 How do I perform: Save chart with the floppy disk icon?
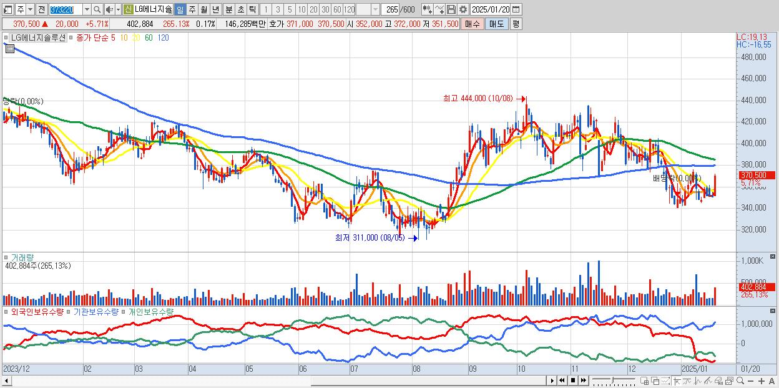[451, 10]
